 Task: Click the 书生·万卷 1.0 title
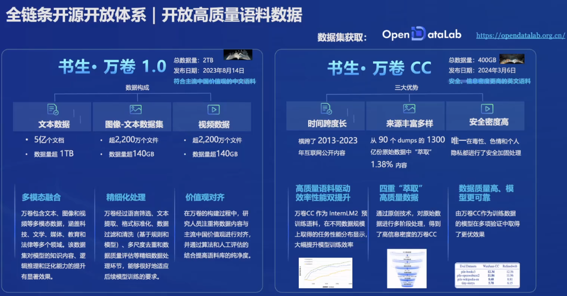pos(112,67)
